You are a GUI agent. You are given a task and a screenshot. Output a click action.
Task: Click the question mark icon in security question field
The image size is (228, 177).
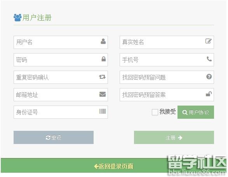pos(209,76)
